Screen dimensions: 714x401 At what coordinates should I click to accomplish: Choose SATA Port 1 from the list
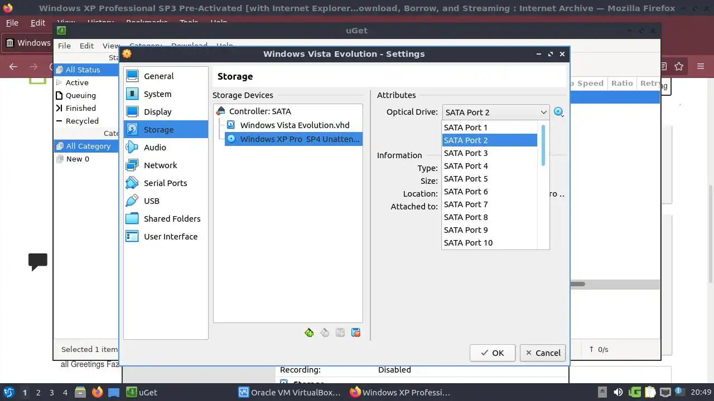[x=489, y=128]
